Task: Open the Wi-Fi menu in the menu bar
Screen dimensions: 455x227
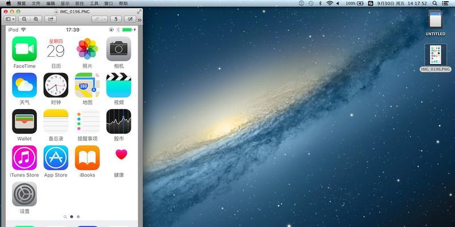Action: coord(329,3)
